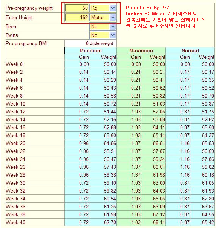Click the Week 22 row label

coord(15,151)
